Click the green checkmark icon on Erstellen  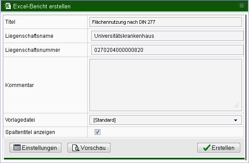(207, 148)
